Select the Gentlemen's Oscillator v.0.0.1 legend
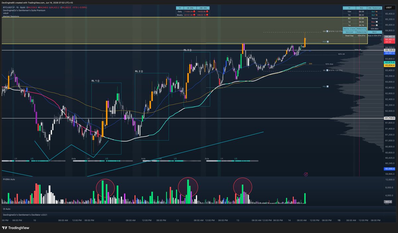398x233 pixels. (25, 215)
